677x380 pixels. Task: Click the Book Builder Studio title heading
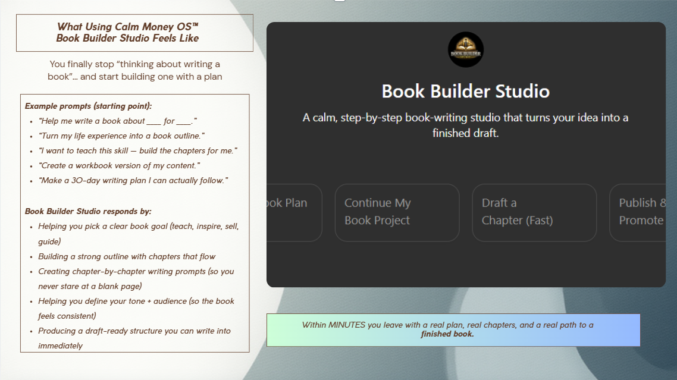465,91
